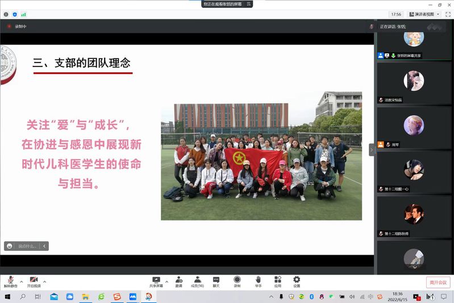
Task: Open meeting 设置 settings
Action: tap(297, 281)
